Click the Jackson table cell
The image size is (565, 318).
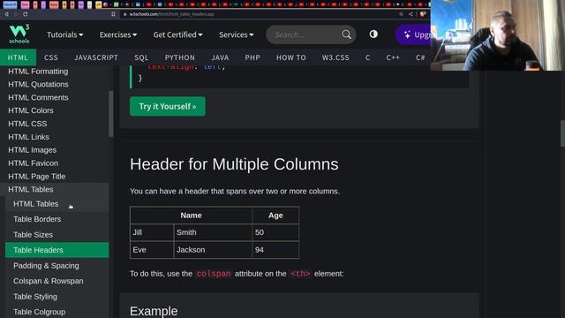pyautogui.click(x=213, y=250)
